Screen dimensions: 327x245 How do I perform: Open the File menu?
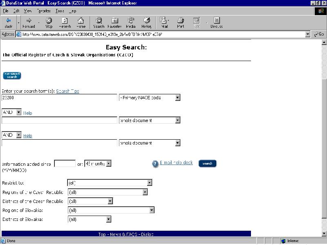pos(6,11)
